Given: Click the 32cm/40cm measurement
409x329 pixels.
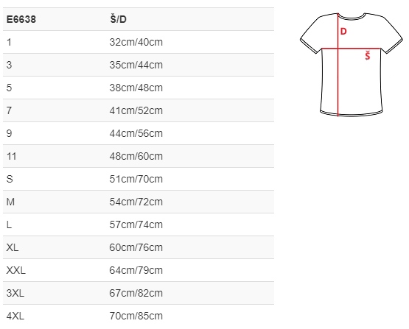Looking at the screenshot, I should point(136,42).
